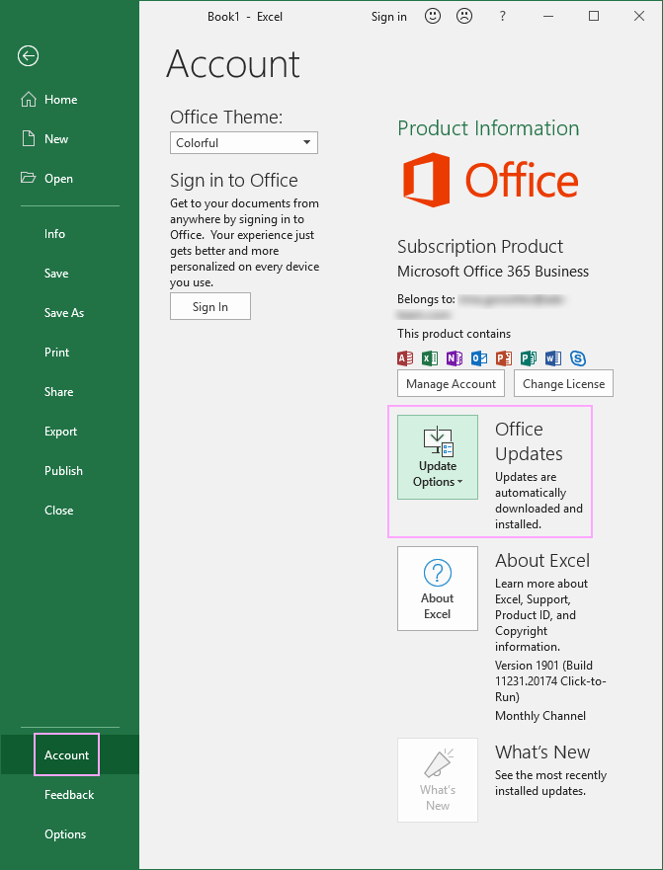Click the Home house icon
The height and width of the screenshot is (870, 663).
coord(29,100)
